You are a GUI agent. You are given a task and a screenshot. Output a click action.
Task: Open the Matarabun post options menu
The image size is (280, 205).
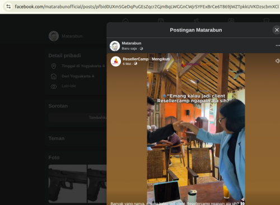click(x=278, y=45)
